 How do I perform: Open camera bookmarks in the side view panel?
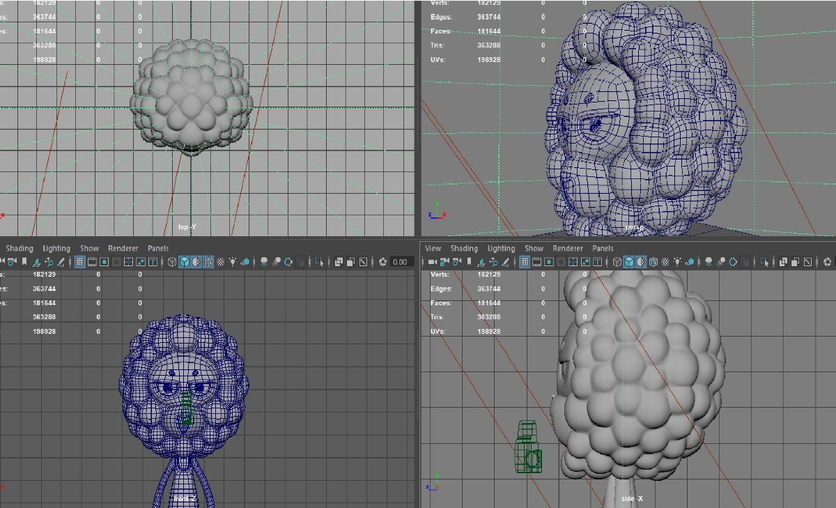pyautogui.click(x=470, y=262)
